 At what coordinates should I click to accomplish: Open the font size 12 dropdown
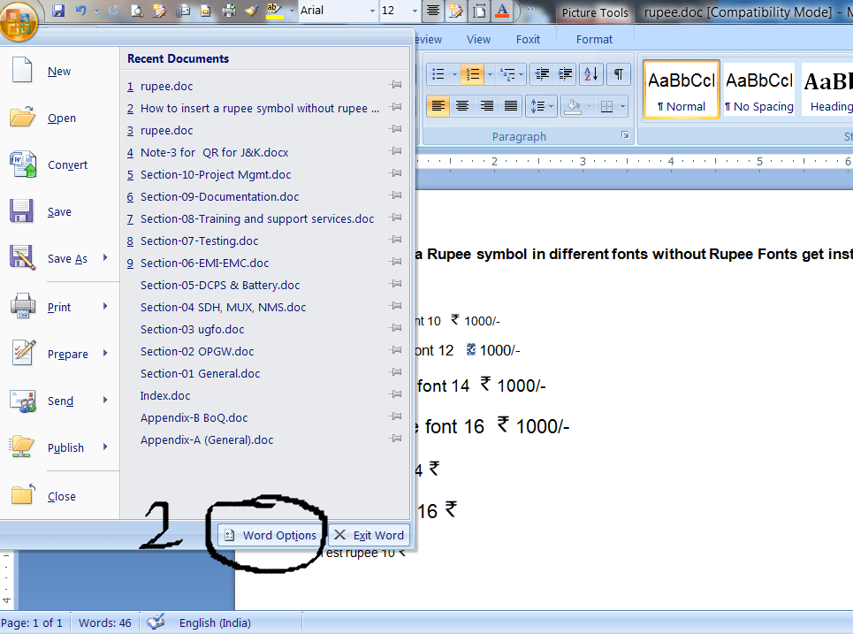[x=415, y=11]
